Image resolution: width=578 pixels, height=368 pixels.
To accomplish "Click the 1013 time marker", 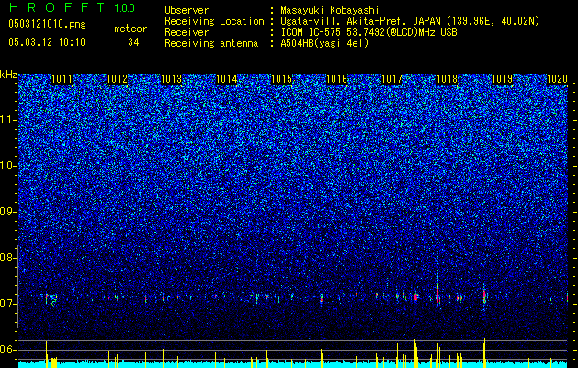I will pyautogui.click(x=172, y=79).
